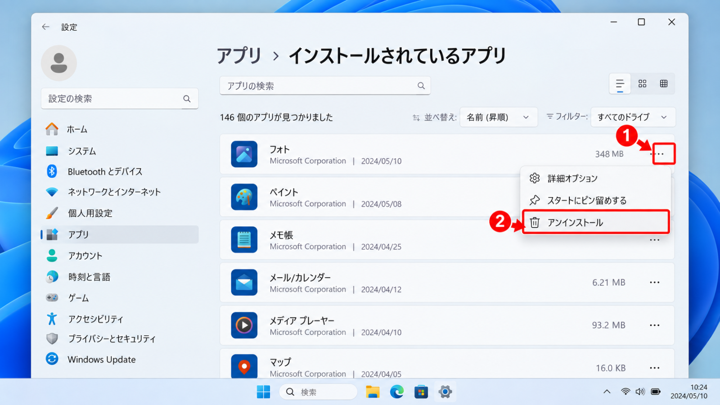Image resolution: width=720 pixels, height=405 pixels.
Task: Click the メディア プレーヤー app name
Action: point(302,320)
